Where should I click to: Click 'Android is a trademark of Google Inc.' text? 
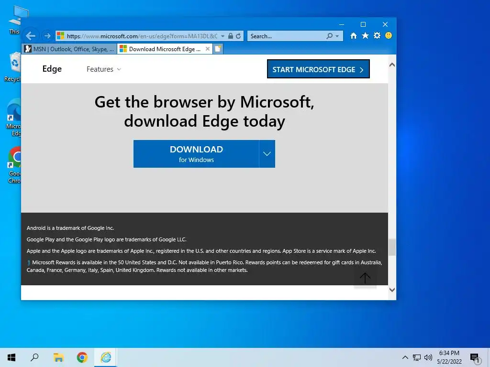click(70, 228)
